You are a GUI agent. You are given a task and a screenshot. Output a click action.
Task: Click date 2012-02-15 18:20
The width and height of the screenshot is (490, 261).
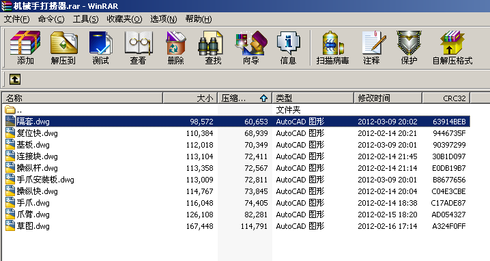(x=387, y=215)
